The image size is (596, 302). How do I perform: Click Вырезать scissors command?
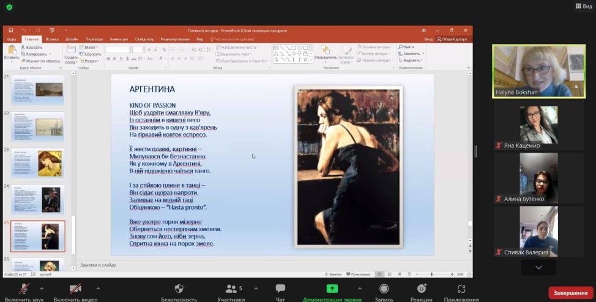(x=32, y=48)
